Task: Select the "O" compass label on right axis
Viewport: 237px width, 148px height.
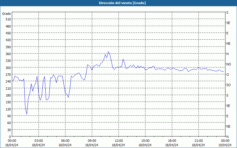Action: point(228,75)
